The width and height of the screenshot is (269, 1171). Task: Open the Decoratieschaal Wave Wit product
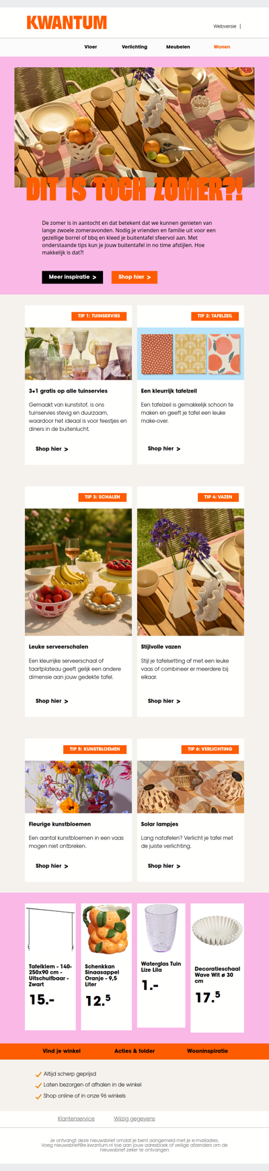(217, 968)
